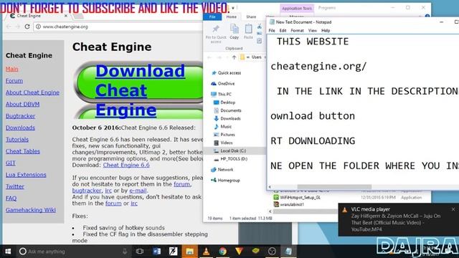Open the Twitter sidebar link
Screen dimensions: 459x258
(x=14, y=186)
